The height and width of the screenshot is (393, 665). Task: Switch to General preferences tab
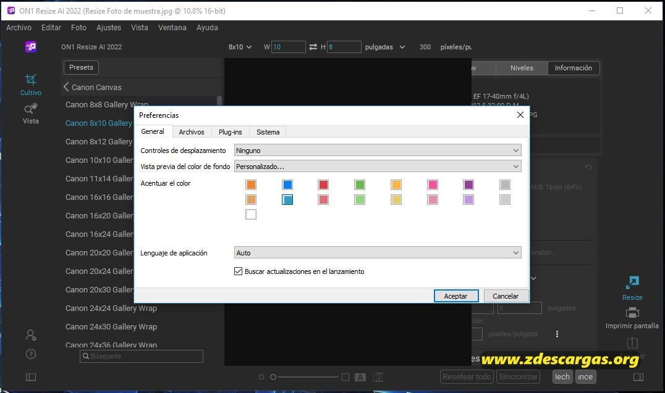(153, 131)
